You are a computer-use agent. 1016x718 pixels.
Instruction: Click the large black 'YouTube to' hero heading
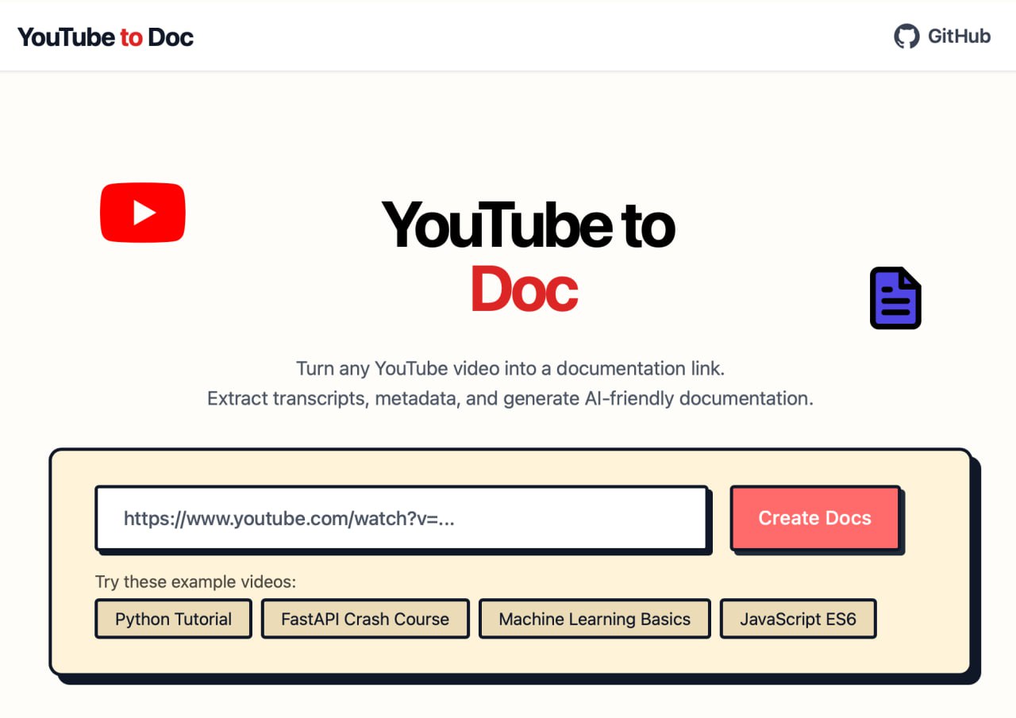[528, 225]
